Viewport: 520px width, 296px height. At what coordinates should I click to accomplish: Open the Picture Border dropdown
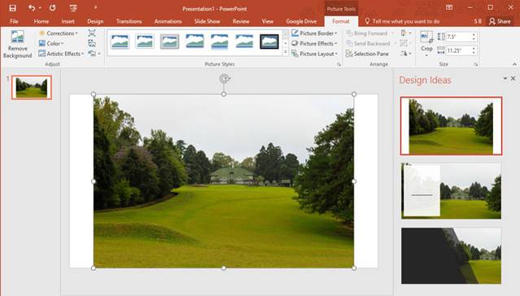point(314,33)
